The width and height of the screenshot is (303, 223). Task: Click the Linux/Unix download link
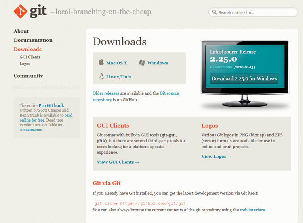pyautogui.click(x=119, y=77)
